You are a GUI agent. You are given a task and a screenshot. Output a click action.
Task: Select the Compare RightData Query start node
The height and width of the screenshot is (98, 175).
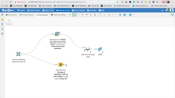pyautogui.click(x=18, y=54)
